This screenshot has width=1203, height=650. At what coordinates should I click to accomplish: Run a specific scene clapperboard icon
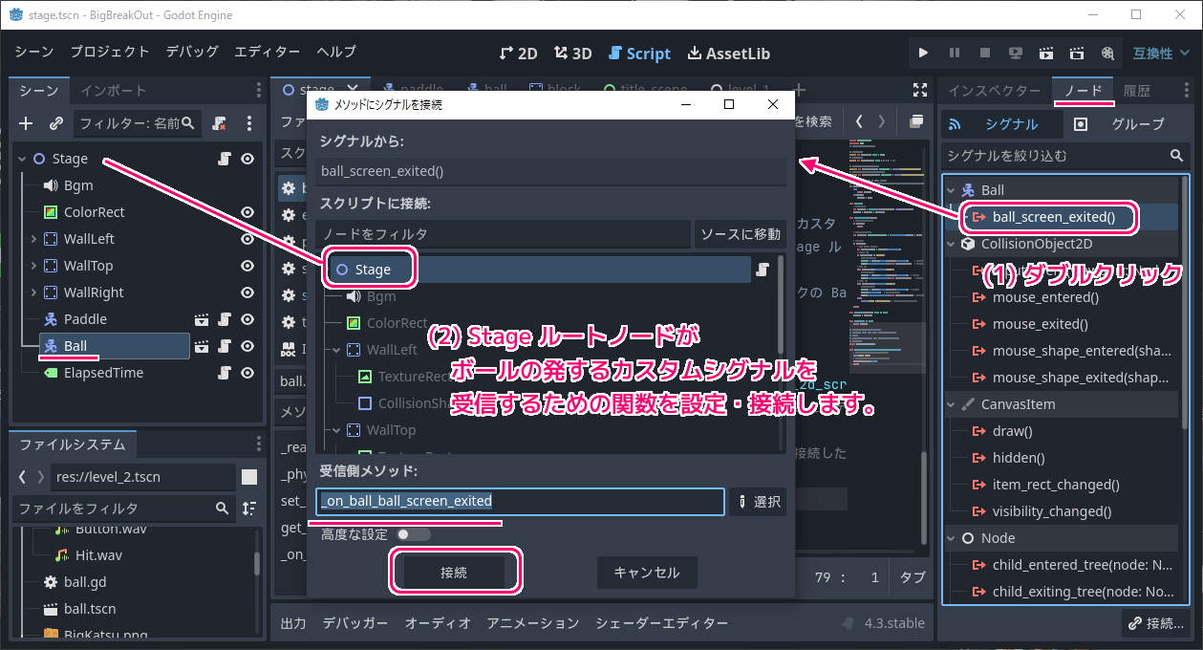[1077, 54]
